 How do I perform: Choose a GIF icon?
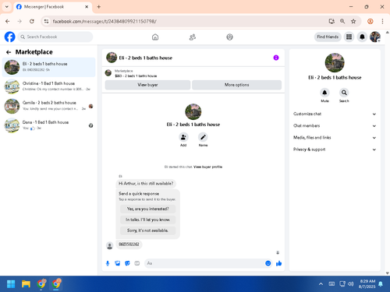[137, 263]
